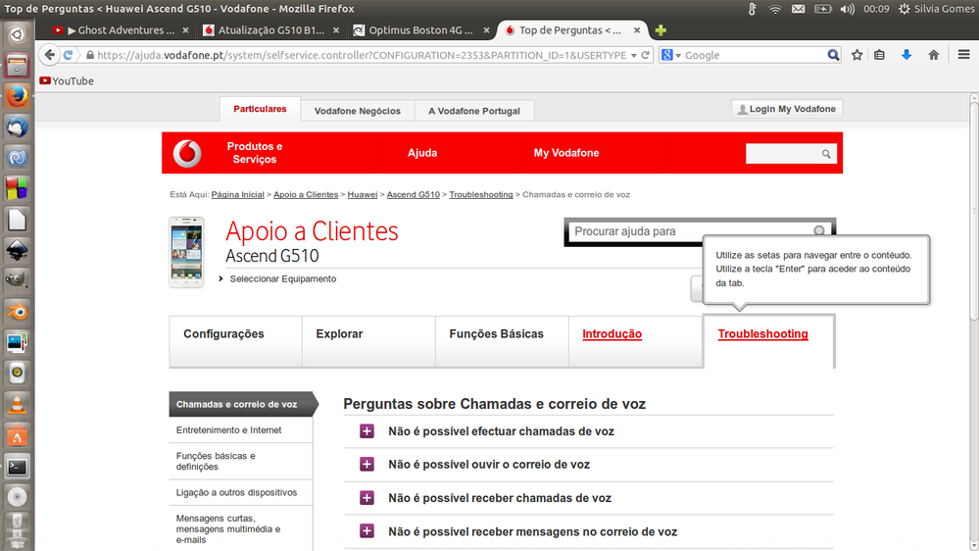Close the Top de Perguntas tab
This screenshot has width=979, height=551.
click(x=637, y=30)
